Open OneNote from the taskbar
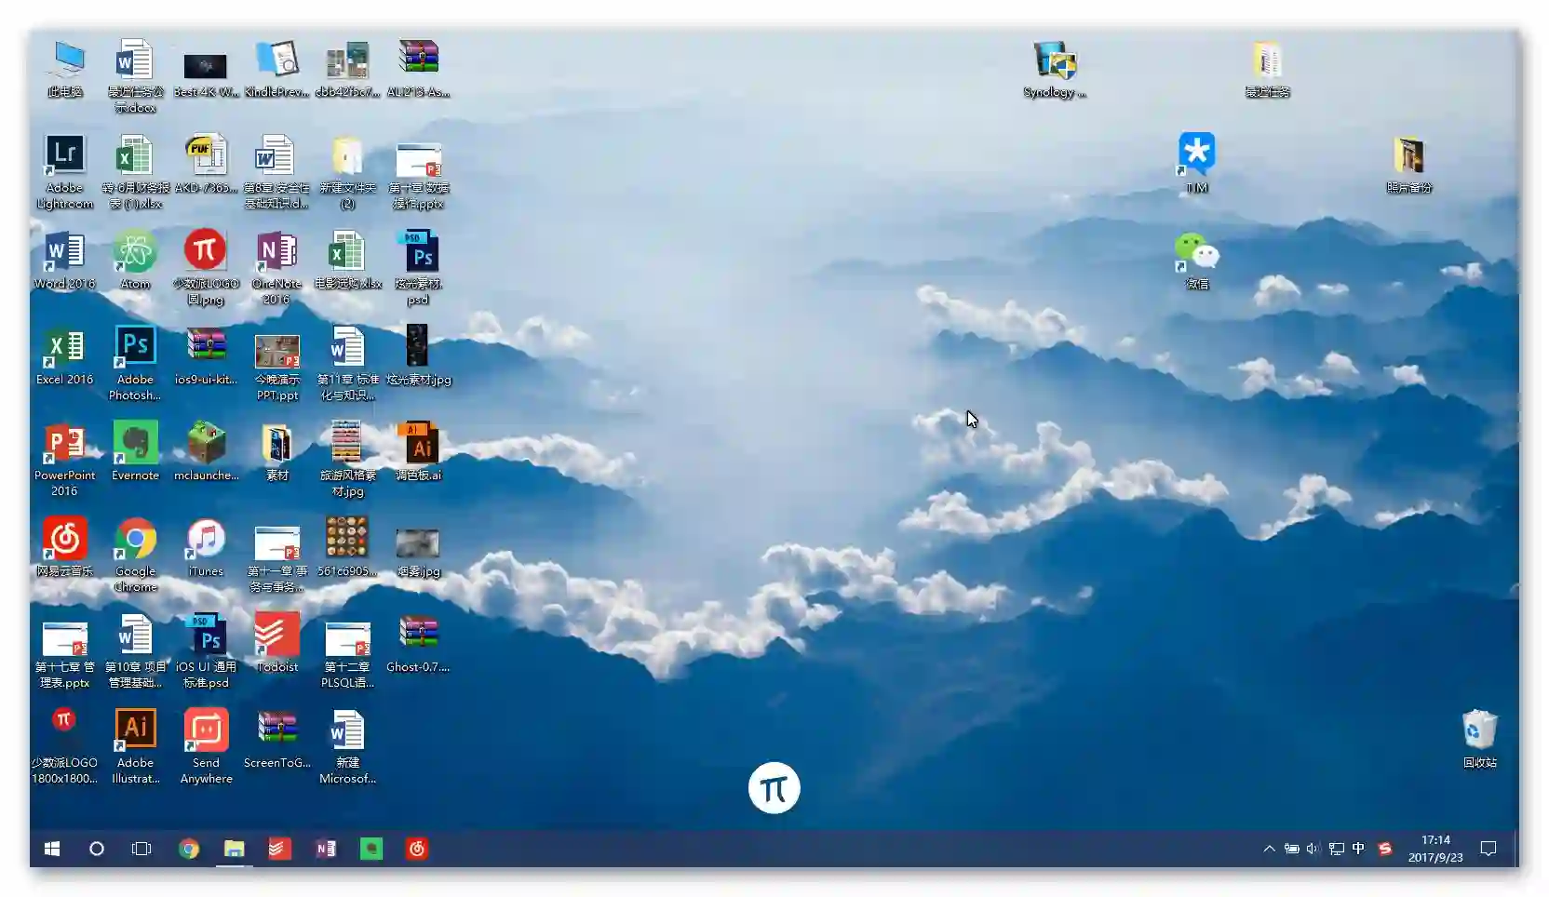Image resolution: width=1549 pixels, height=897 pixels. 325,849
